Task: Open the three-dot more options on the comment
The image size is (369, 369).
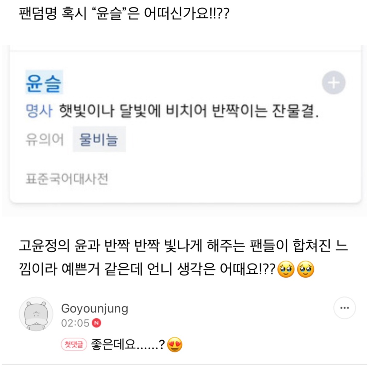Action: pyautogui.click(x=344, y=308)
